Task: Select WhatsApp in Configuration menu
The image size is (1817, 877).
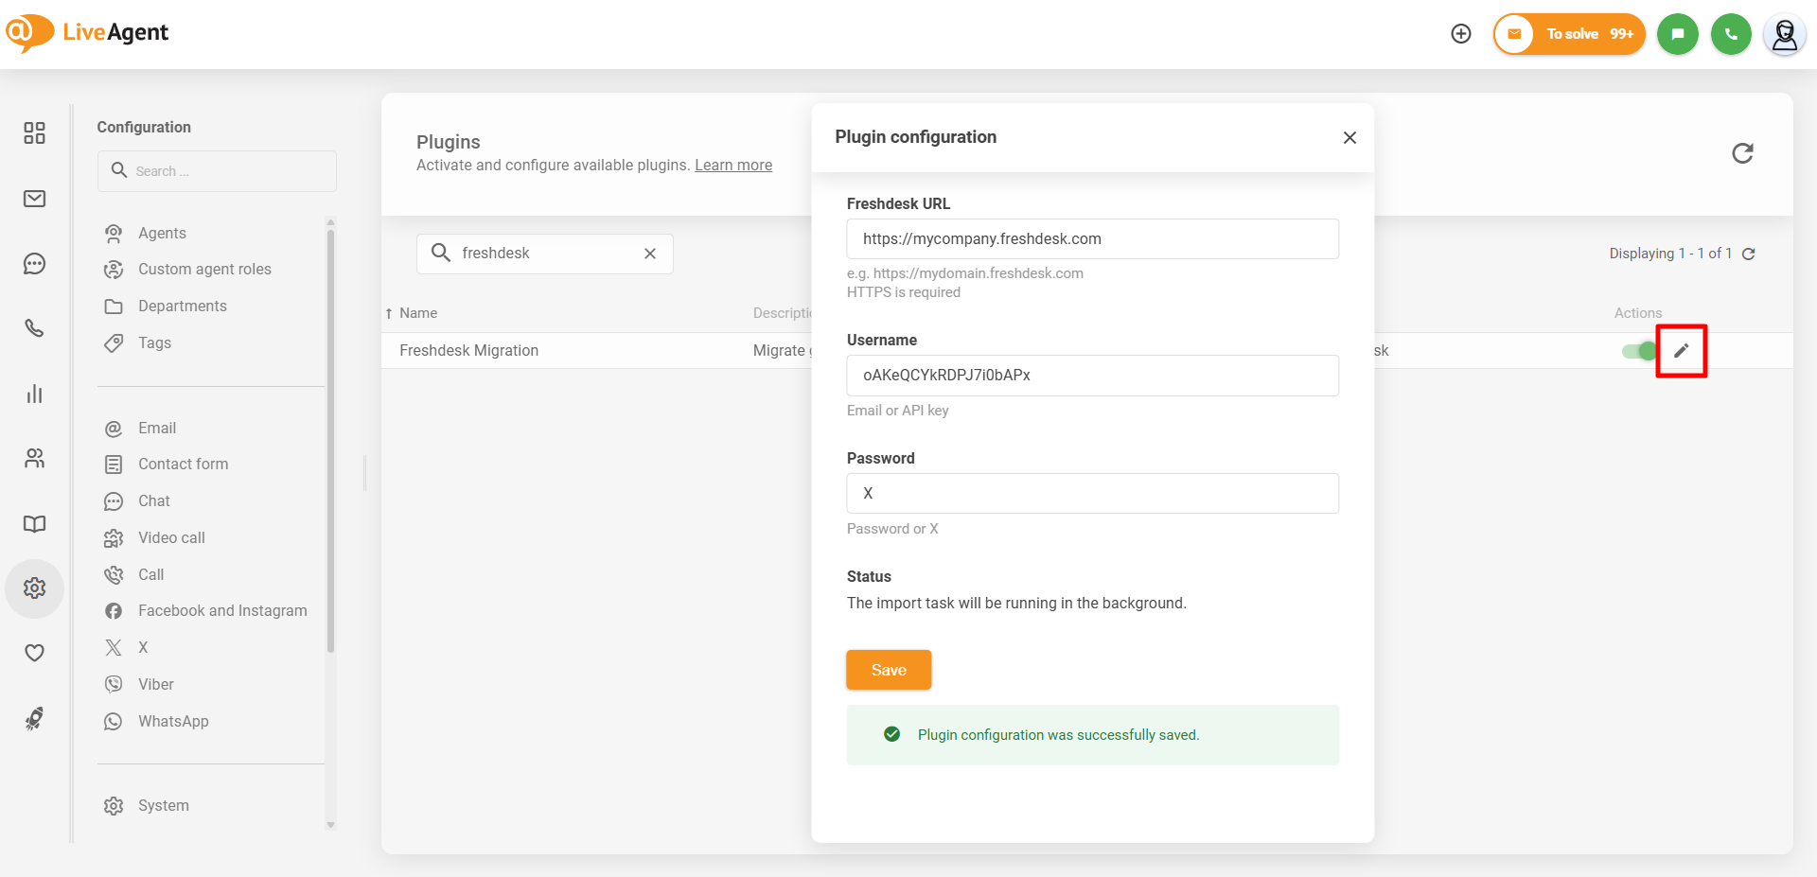Action: pyautogui.click(x=173, y=721)
